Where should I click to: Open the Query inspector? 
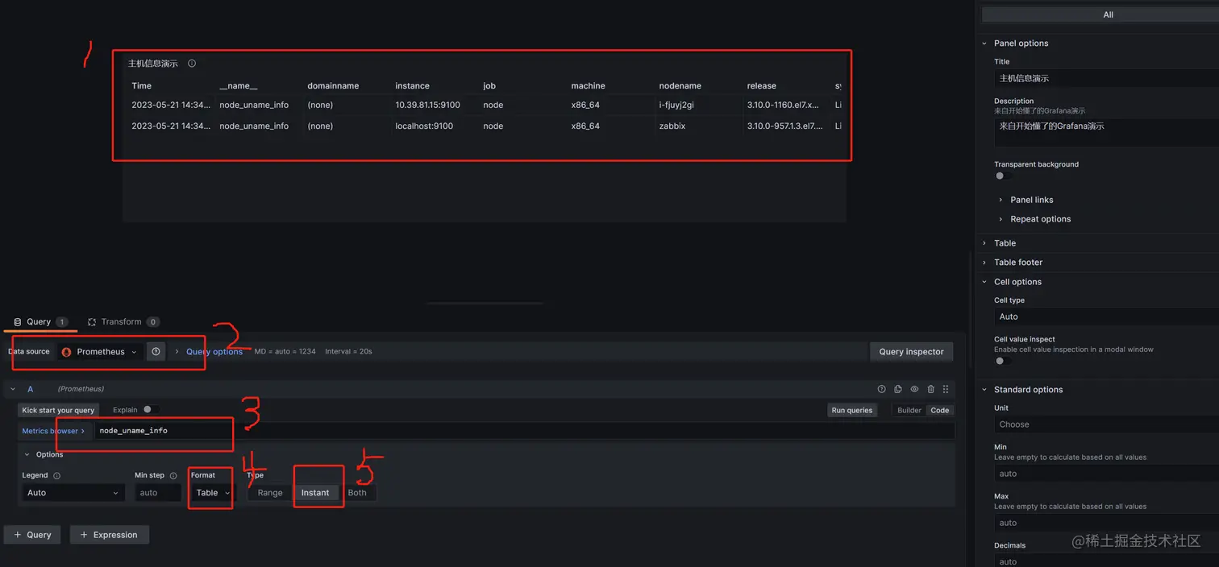[x=911, y=352]
